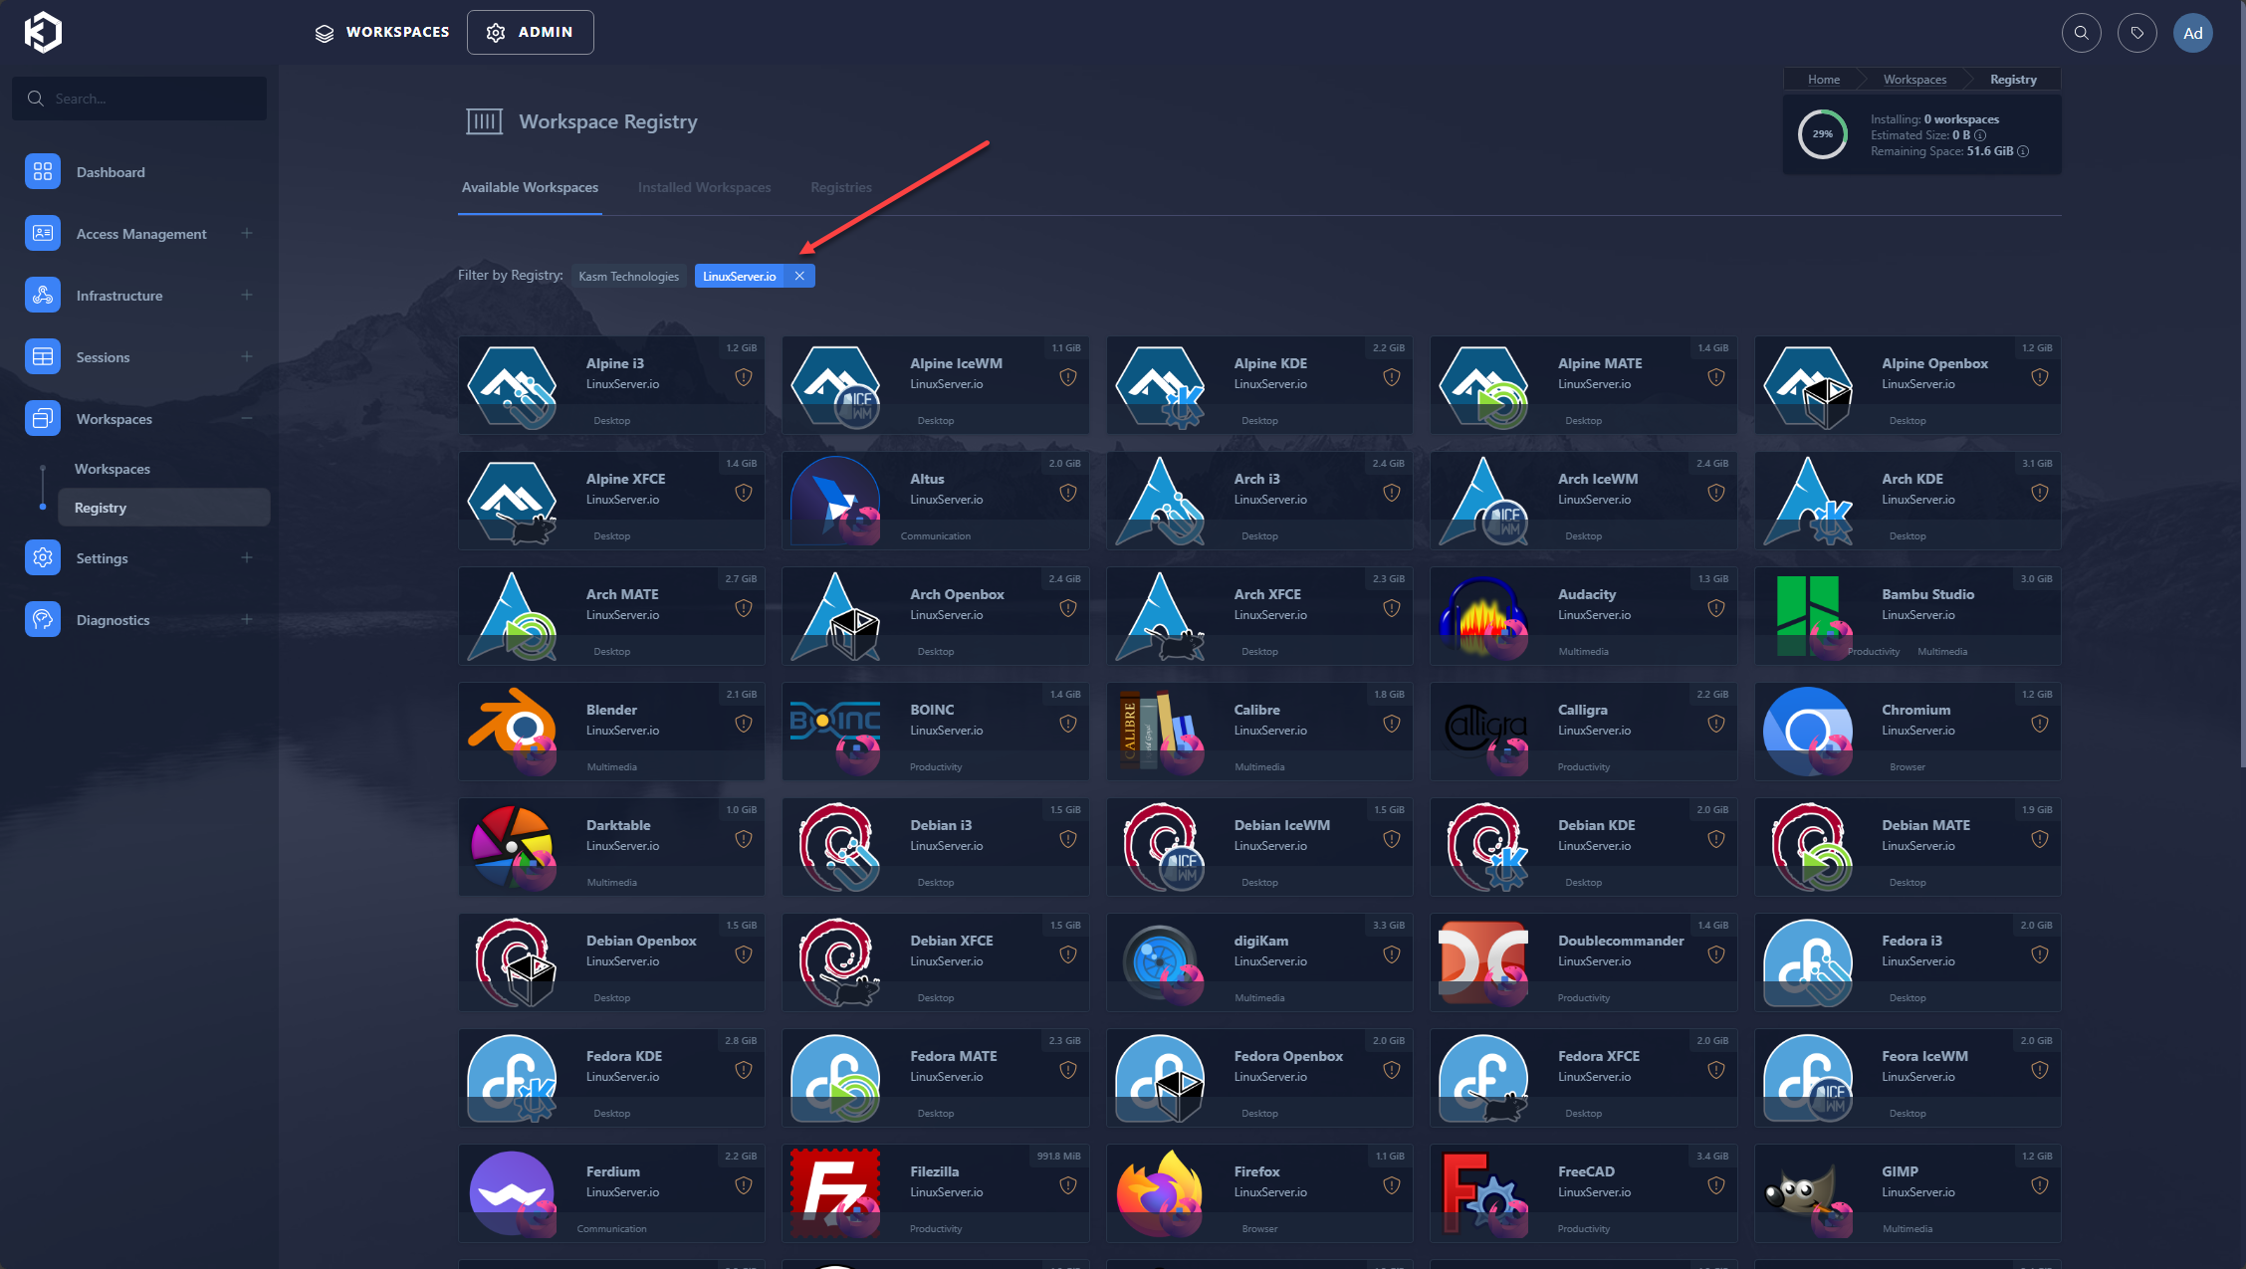The height and width of the screenshot is (1269, 2246).
Task: Collapse the Workspaces sidebar section
Action: pos(247,418)
